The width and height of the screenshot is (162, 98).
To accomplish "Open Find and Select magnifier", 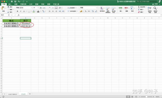I will pyautogui.click(x=156, y=10).
